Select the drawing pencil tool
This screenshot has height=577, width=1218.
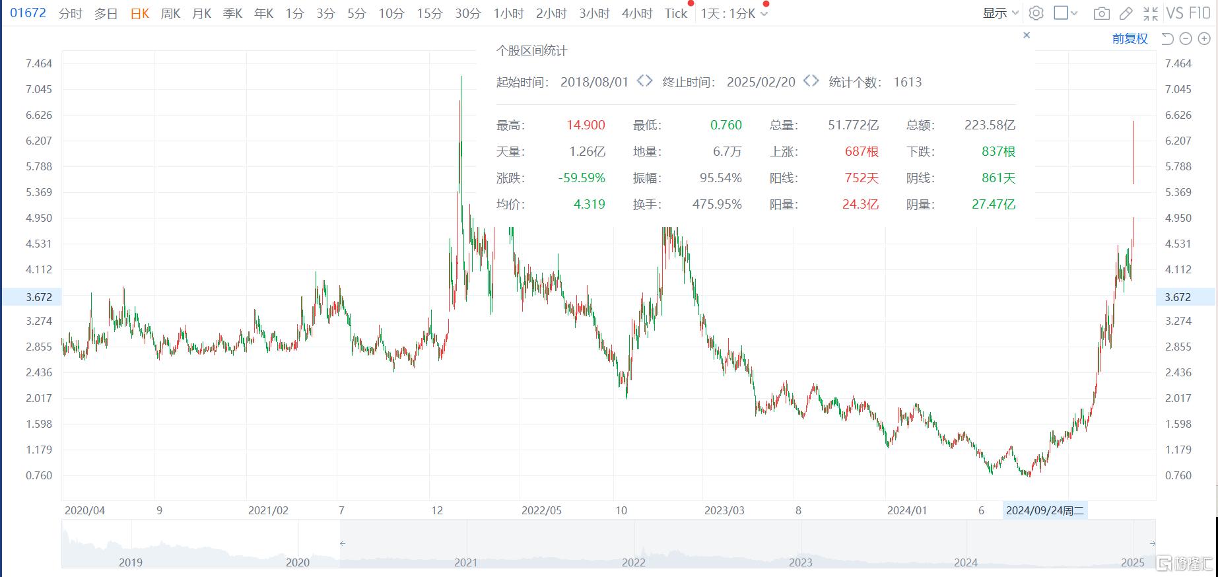[x=1126, y=13]
